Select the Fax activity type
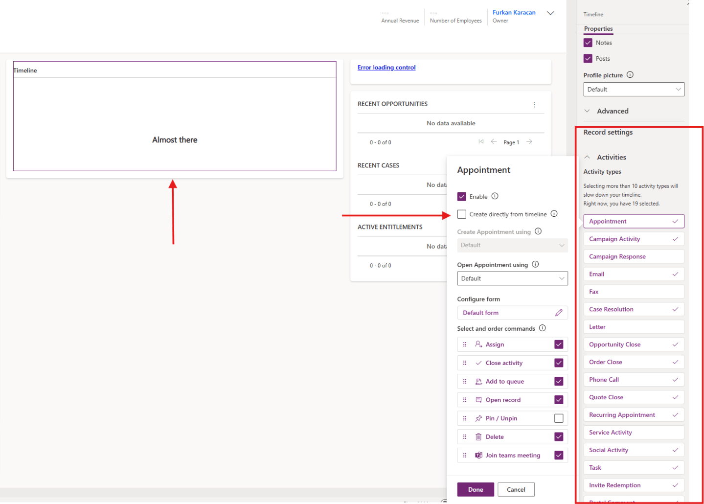The image size is (704, 504). point(634,292)
